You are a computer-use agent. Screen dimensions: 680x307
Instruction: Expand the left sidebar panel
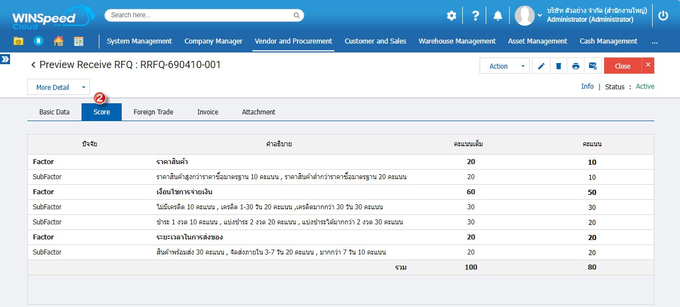click(5, 59)
